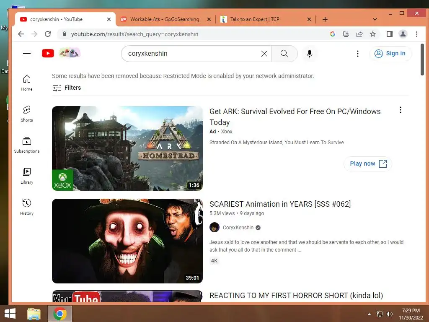This screenshot has width=429, height=322.
Task: Click the 4K badge on SCARIEST Animation
Action: pyautogui.click(x=214, y=261)
